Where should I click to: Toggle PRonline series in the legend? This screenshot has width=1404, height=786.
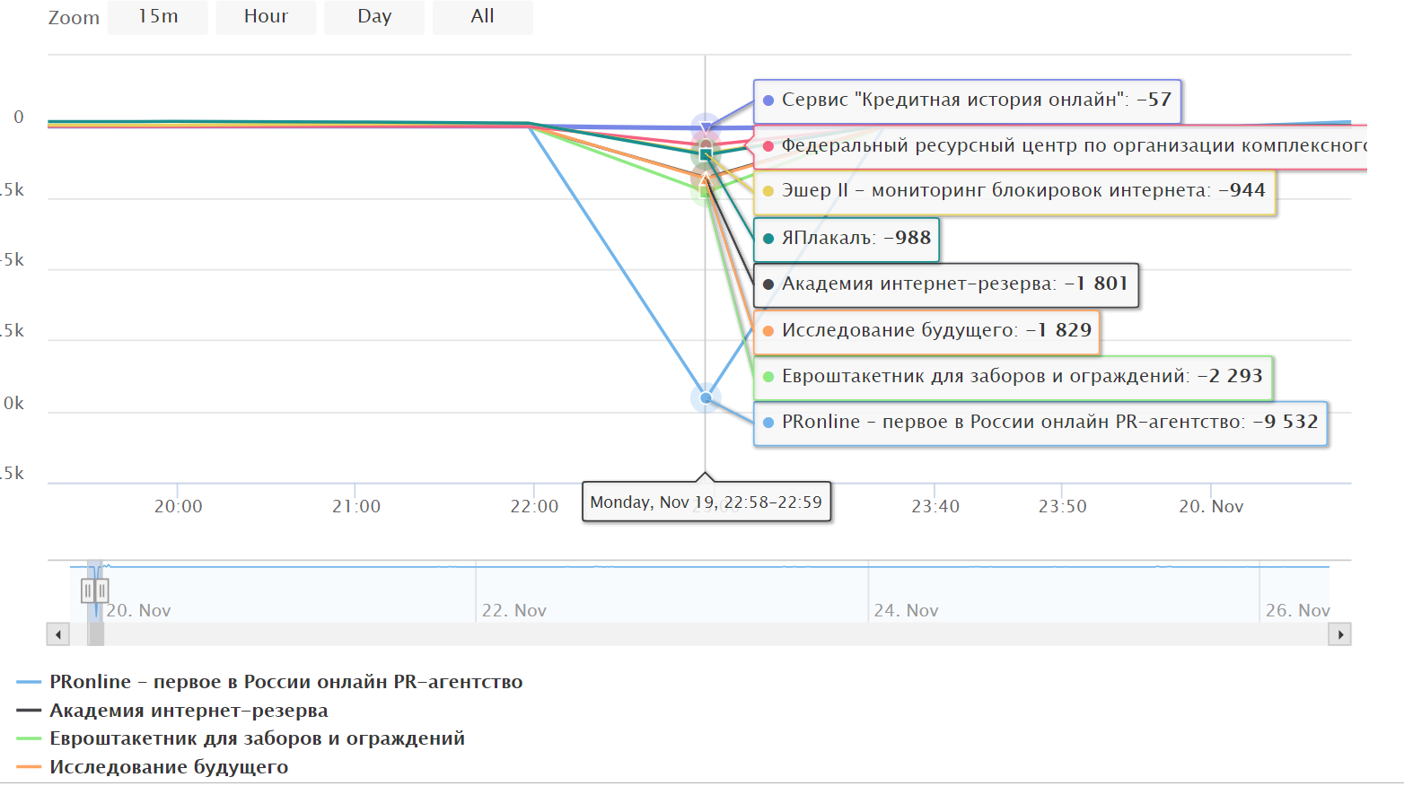click(269, 682)
